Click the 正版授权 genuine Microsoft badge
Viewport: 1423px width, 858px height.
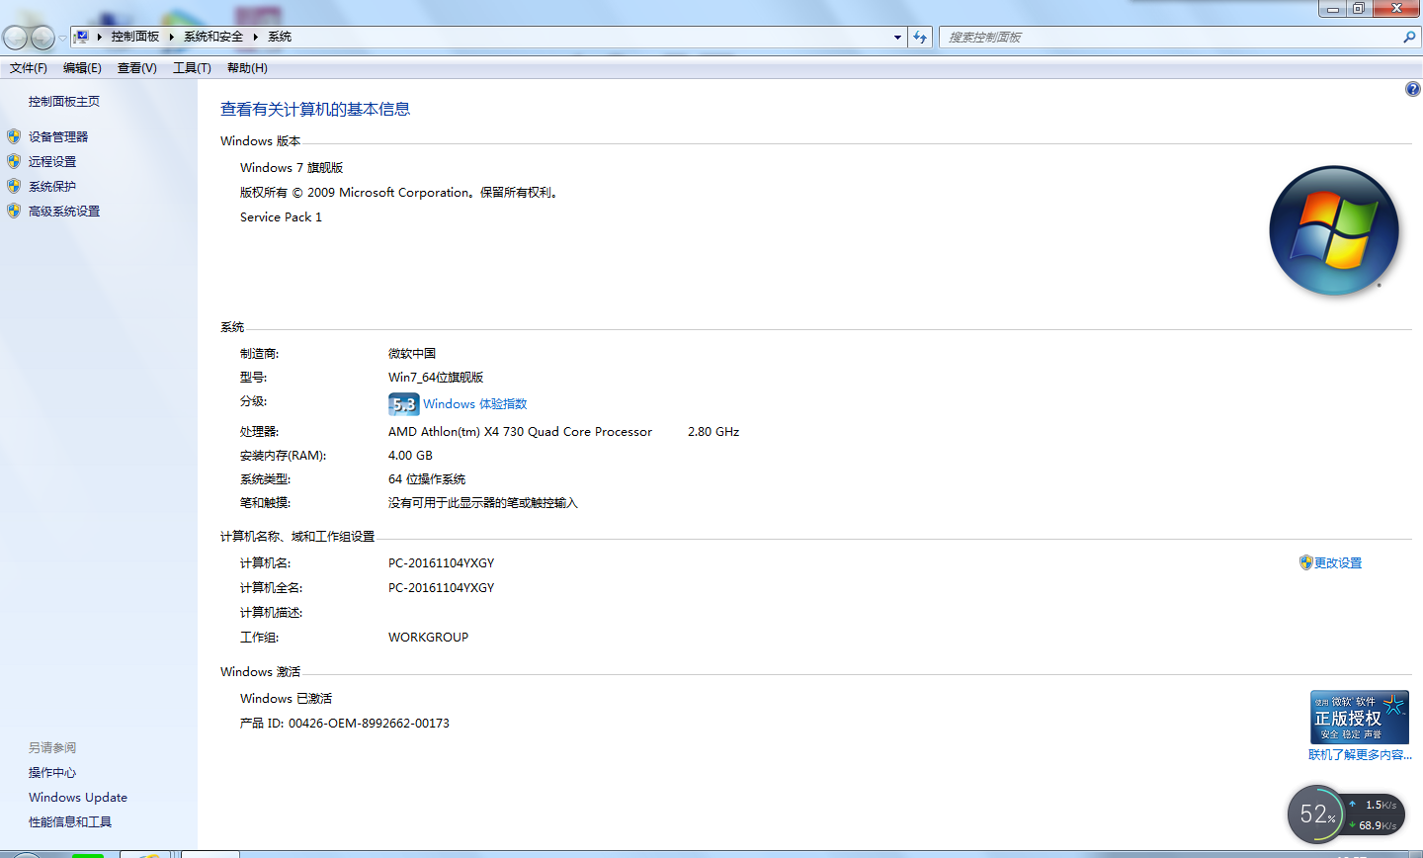(1360, 717)
